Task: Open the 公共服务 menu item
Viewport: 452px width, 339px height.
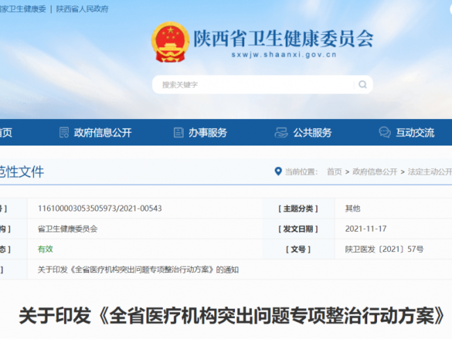Action: point(312,132)
